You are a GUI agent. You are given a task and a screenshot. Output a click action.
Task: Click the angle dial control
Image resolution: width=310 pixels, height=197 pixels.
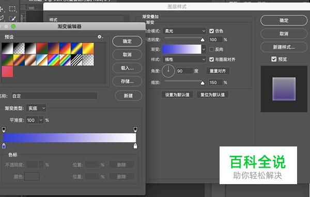point(168,71)
